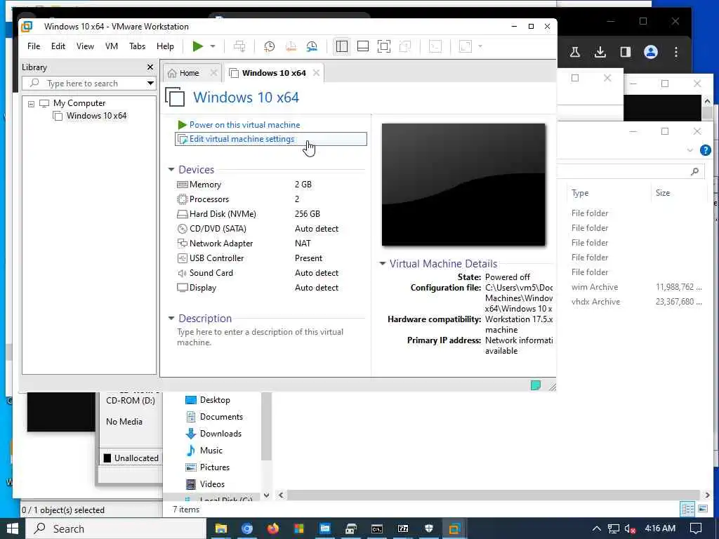This screenshot has height=539, width=719.
Task: Collapse the Virtual Machine Details section
Action: [x=383, y=264]
